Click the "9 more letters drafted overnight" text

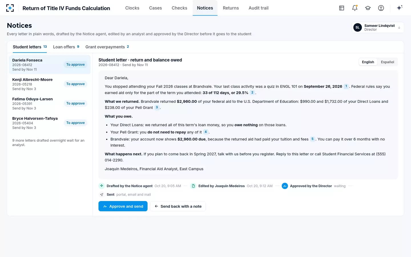pyautogui.click(x=48, y=142)
